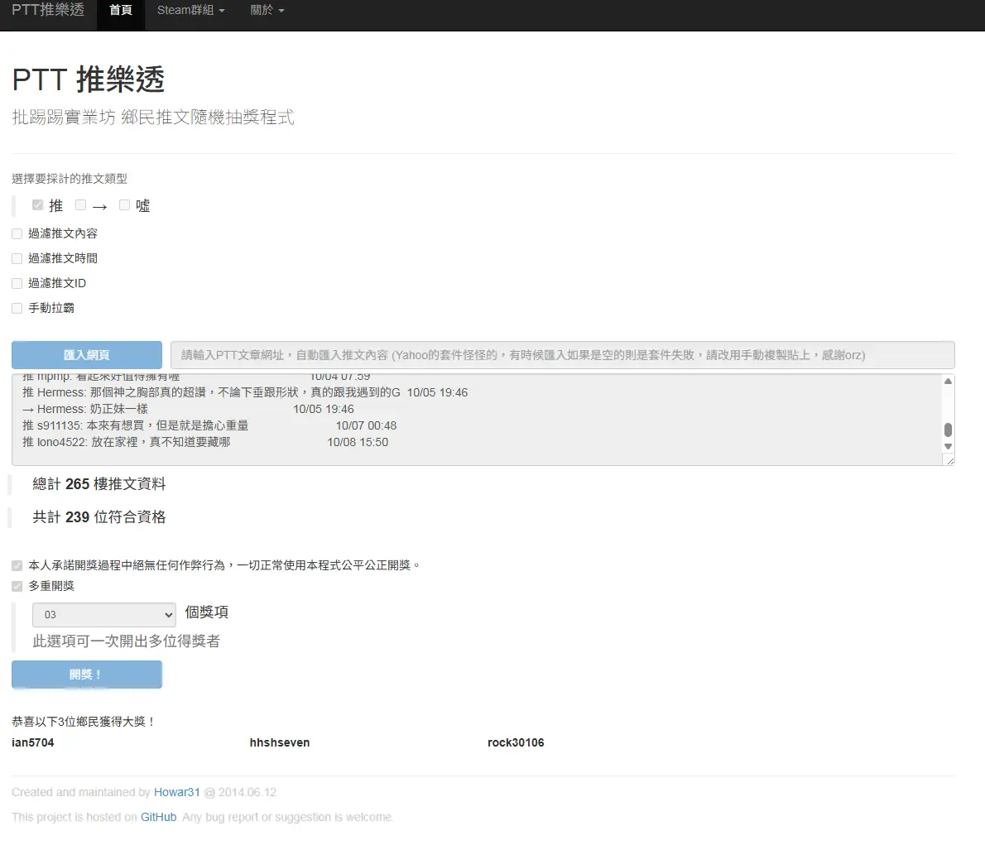This screenshot has width=985, height=850.
Task: Enable the 過濾推文ID filter checkbox
Action: (17, 284)
